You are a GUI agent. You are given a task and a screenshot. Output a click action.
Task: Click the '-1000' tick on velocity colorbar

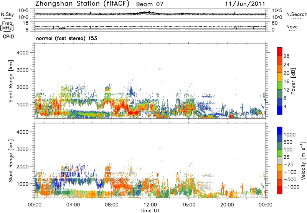[x=292, y=187]
